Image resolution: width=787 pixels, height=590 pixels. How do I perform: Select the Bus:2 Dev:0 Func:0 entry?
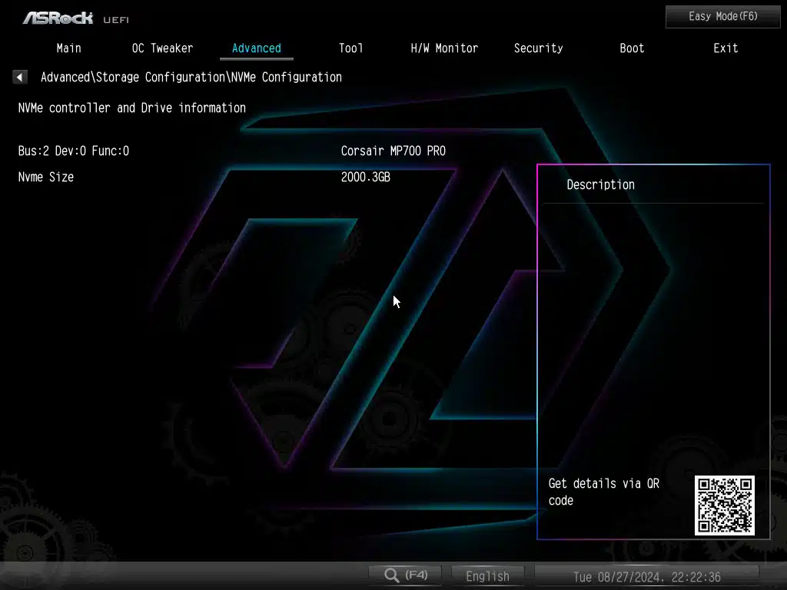[x=74, y=151]
